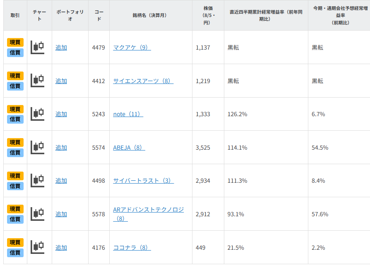Add ABEJA to portfolio via 追加
The width and height of the screenshot is (370, 270).
[x=61, y=148]
